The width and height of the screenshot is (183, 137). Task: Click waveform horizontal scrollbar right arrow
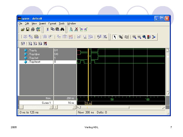coord(163,107)
